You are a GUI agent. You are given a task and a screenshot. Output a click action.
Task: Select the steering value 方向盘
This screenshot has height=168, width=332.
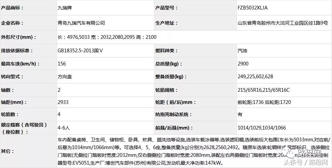point(65,77)
